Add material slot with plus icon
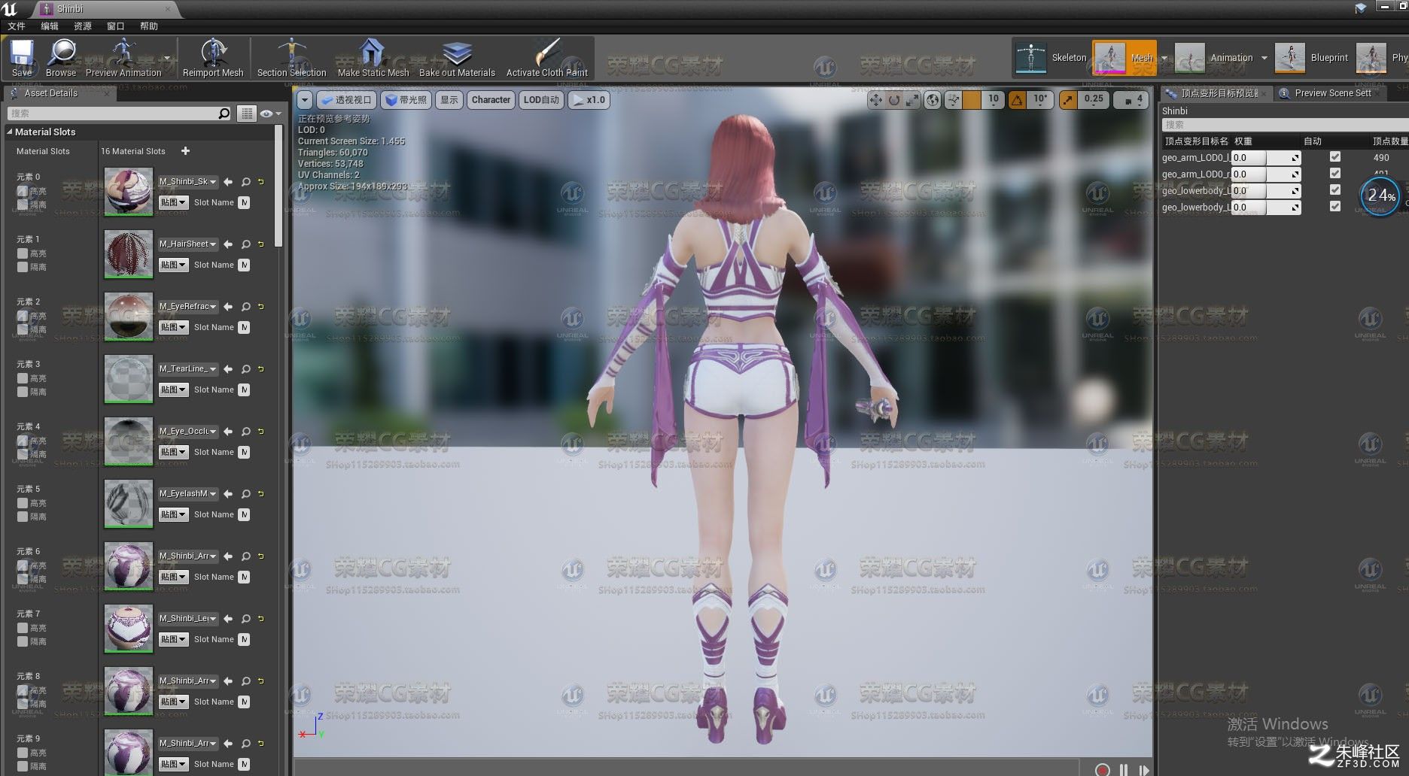Viewport: 1409px width, 776px height. click(x=185, y=151)
